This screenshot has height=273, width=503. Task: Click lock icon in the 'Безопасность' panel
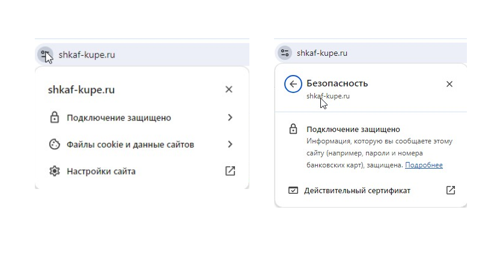(x=293, y=129)
